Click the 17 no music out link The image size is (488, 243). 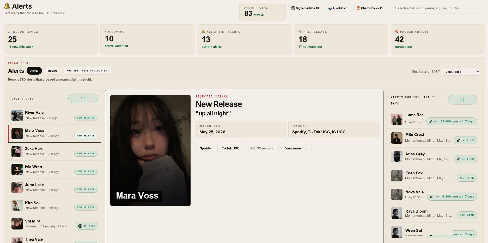click(x=310, y=47)
